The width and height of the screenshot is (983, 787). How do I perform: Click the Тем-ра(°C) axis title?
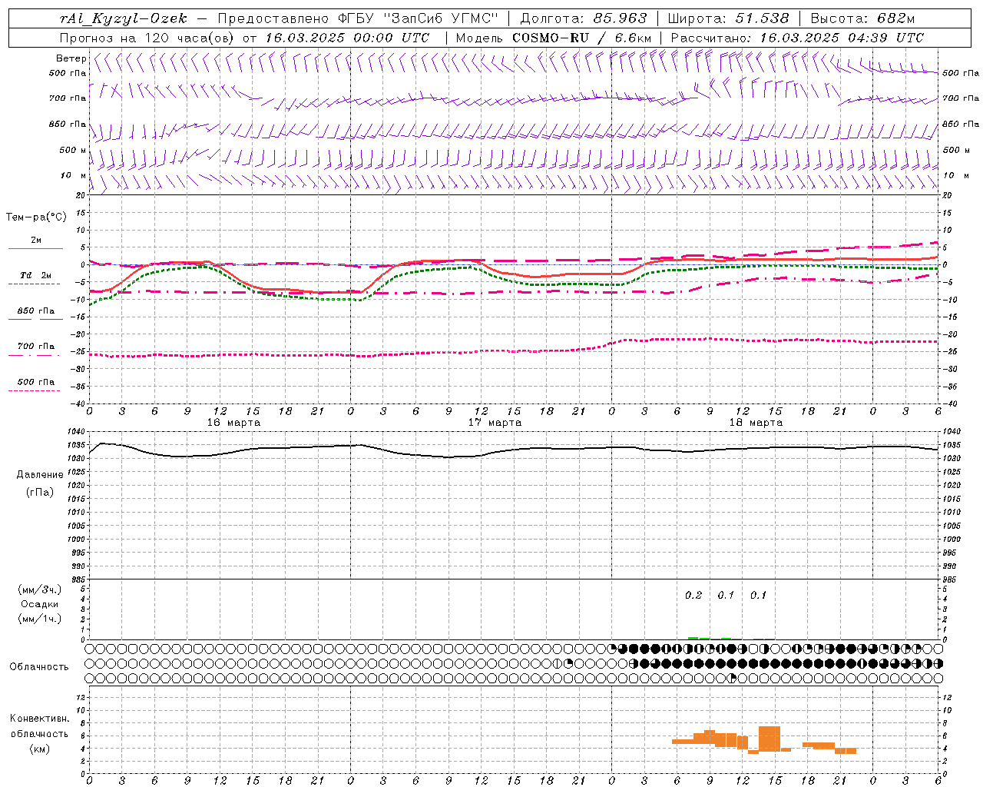click(x=36, y=218)
